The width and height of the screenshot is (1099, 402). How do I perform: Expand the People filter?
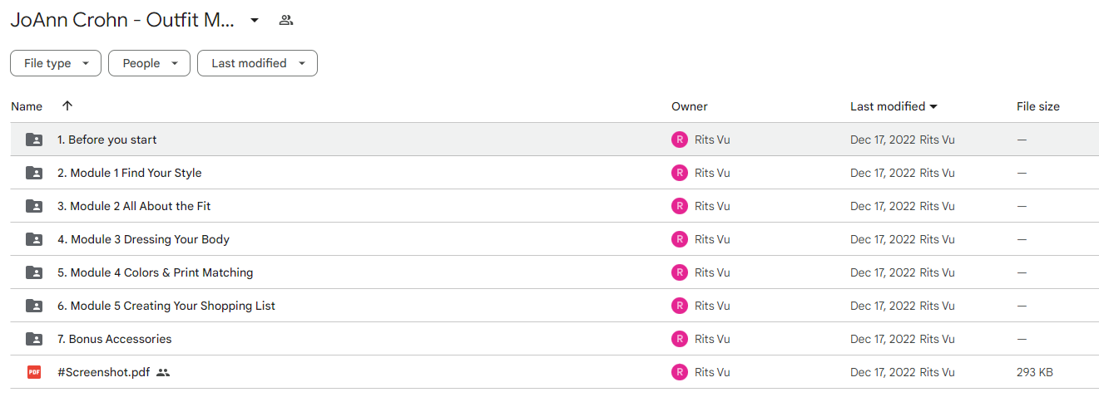[149, 63]
